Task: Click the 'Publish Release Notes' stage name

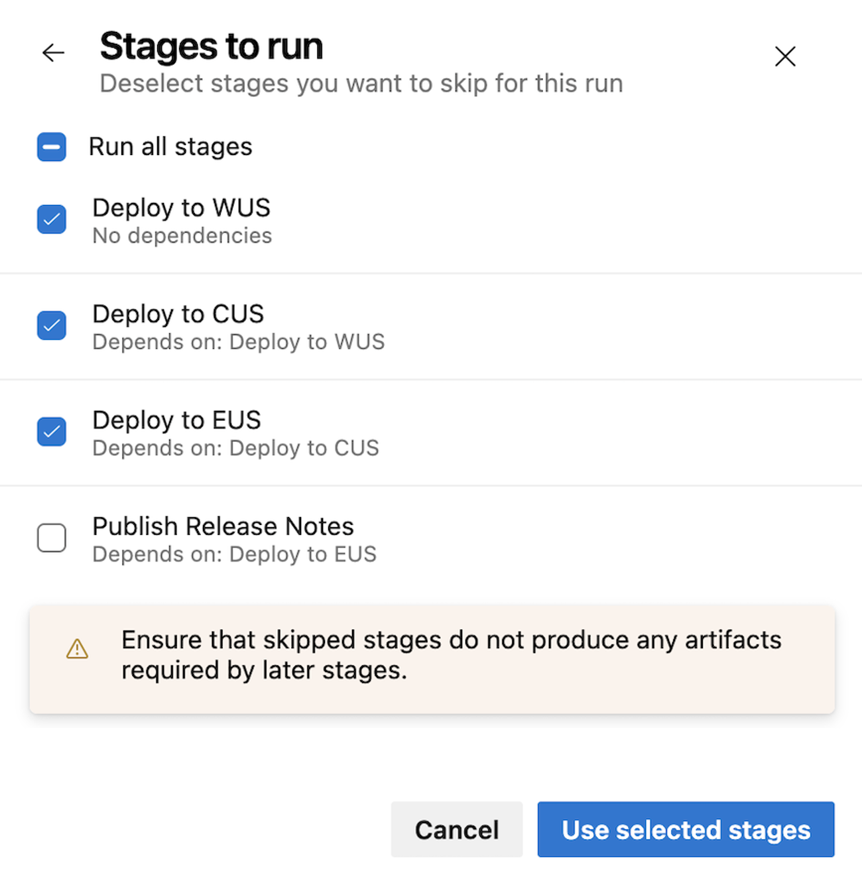Action: [223, 526]
